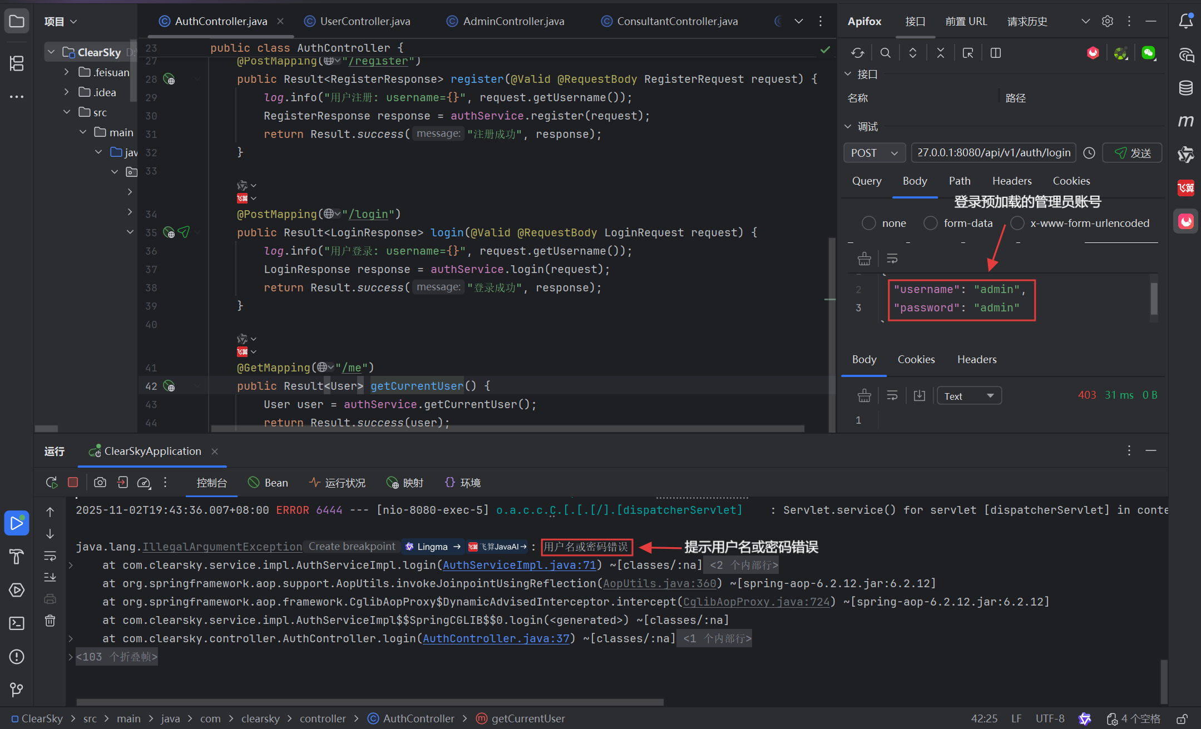Download the response body
This screenshot has height=729, width=1201.
tap(919, 395)
